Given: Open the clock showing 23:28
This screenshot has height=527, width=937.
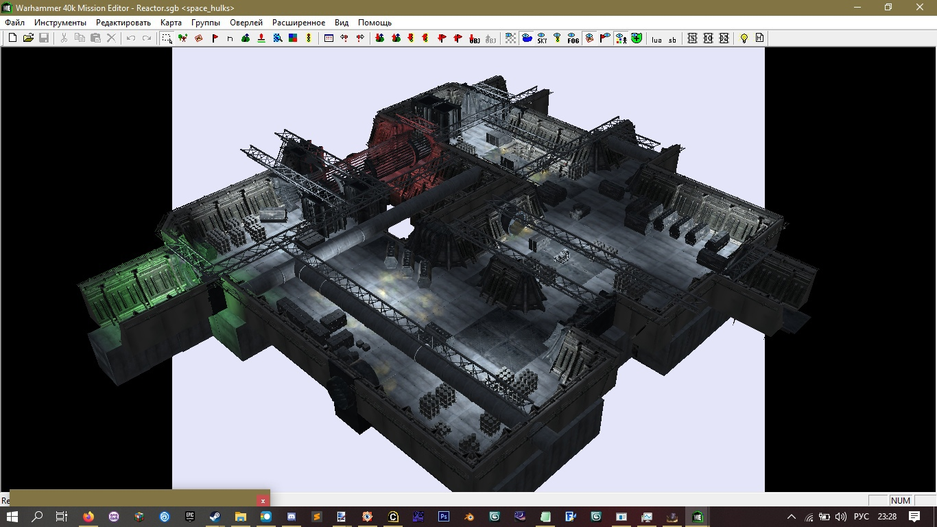Looking at the screenshot, I should [887, 517].
